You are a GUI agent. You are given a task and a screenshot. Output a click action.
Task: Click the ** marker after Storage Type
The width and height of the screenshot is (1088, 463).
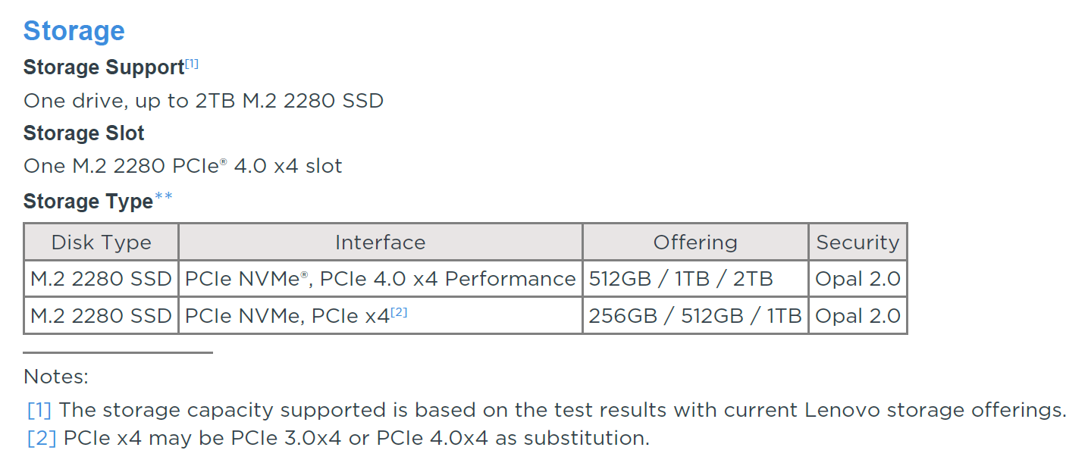click(164, 198)
